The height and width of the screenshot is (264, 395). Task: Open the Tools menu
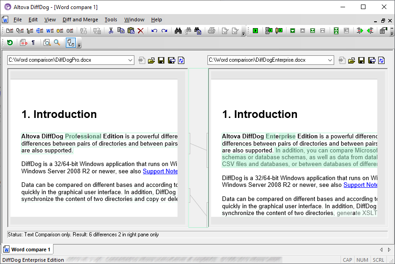pyautogui.click(x=111, y=20)
